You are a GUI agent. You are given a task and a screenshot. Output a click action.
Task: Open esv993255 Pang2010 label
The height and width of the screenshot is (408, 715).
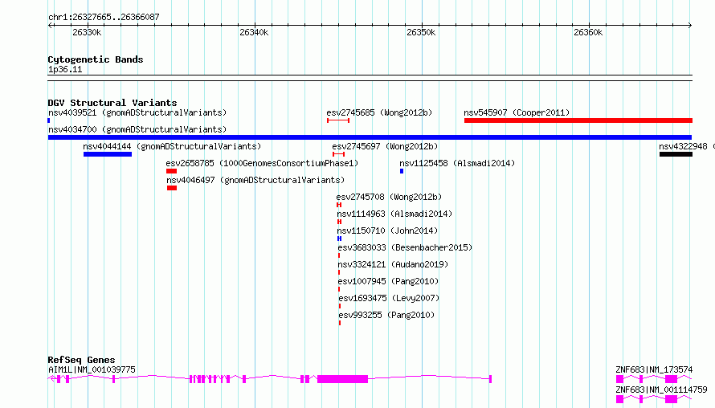coord(386,315)
